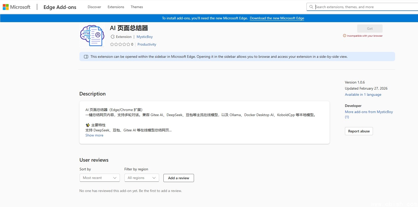Screen dimensions: 418x207
Task: Open the Most recent sort dropdown
Action: 100,178
